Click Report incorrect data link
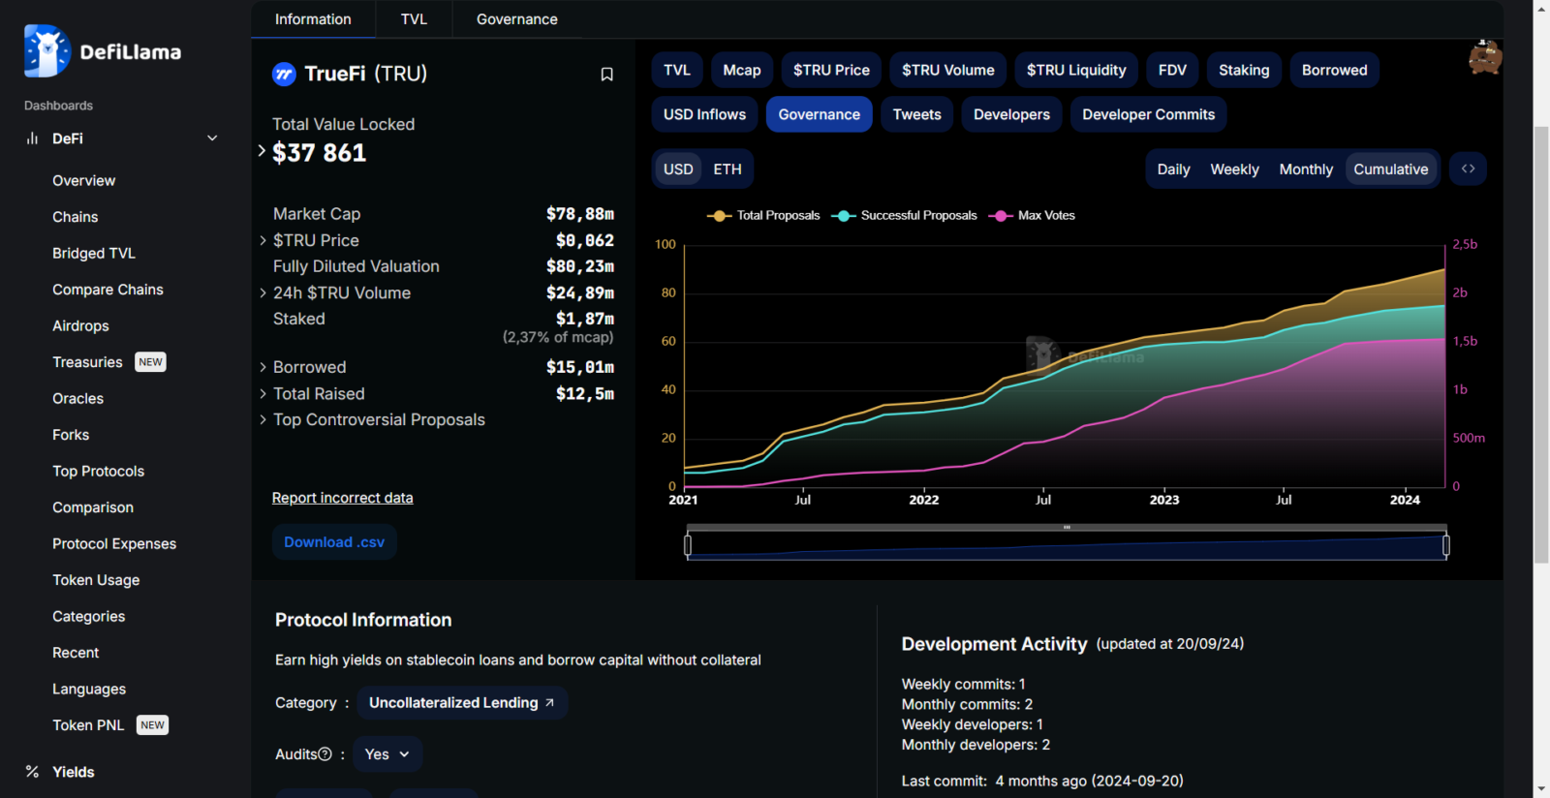Image resolution: width=1550 pixels, height=798 pixels. [342, 498]
